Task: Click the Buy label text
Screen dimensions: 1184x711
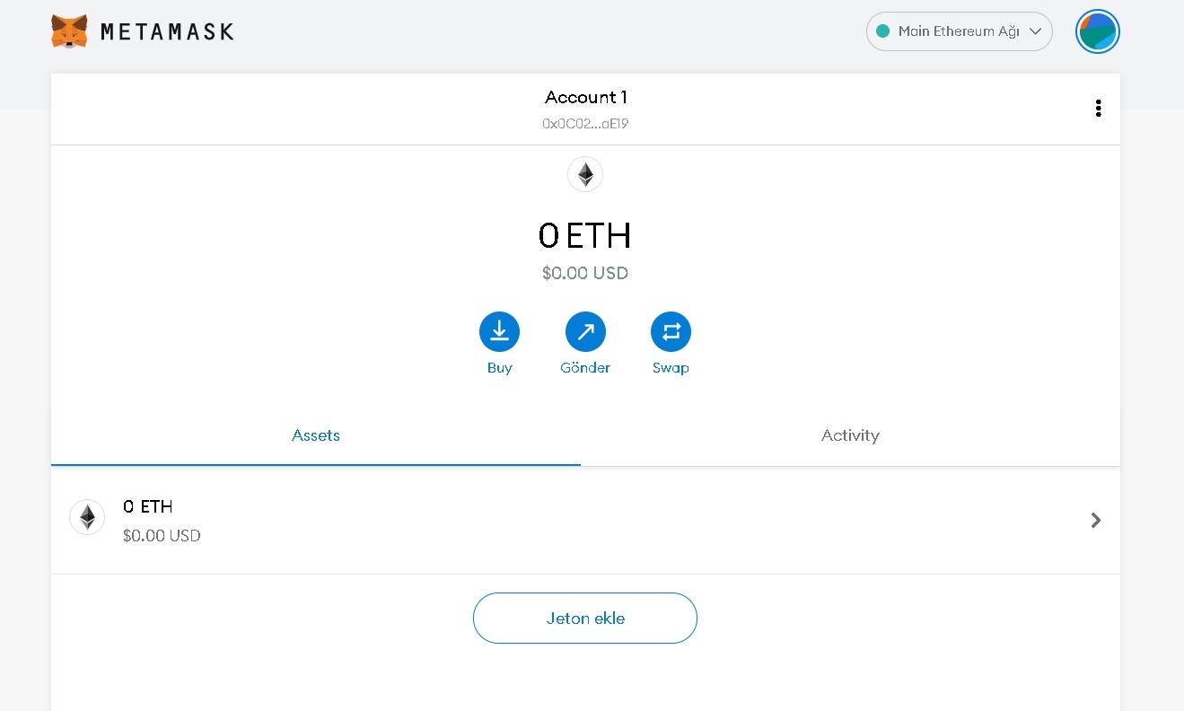Action: point(500,368)
